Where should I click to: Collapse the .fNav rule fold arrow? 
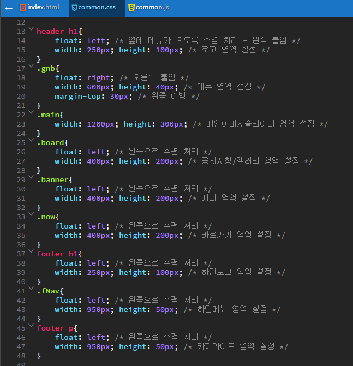click(x=31, y=289)
